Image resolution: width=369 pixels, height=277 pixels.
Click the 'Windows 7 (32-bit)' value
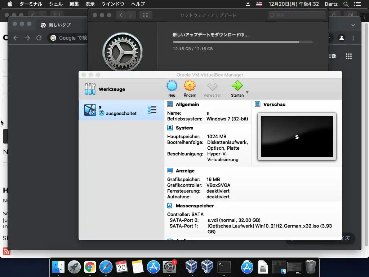point(227,119)
